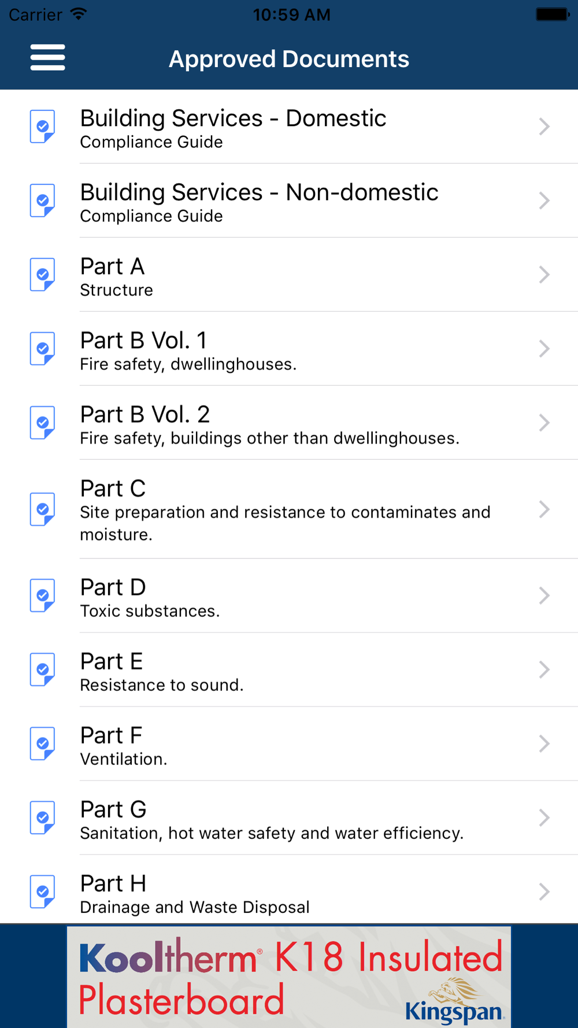This screenshot has width=578, height=1028.
Task: Tap document icon for Building Services - Domestic
Action: [43, 127]
